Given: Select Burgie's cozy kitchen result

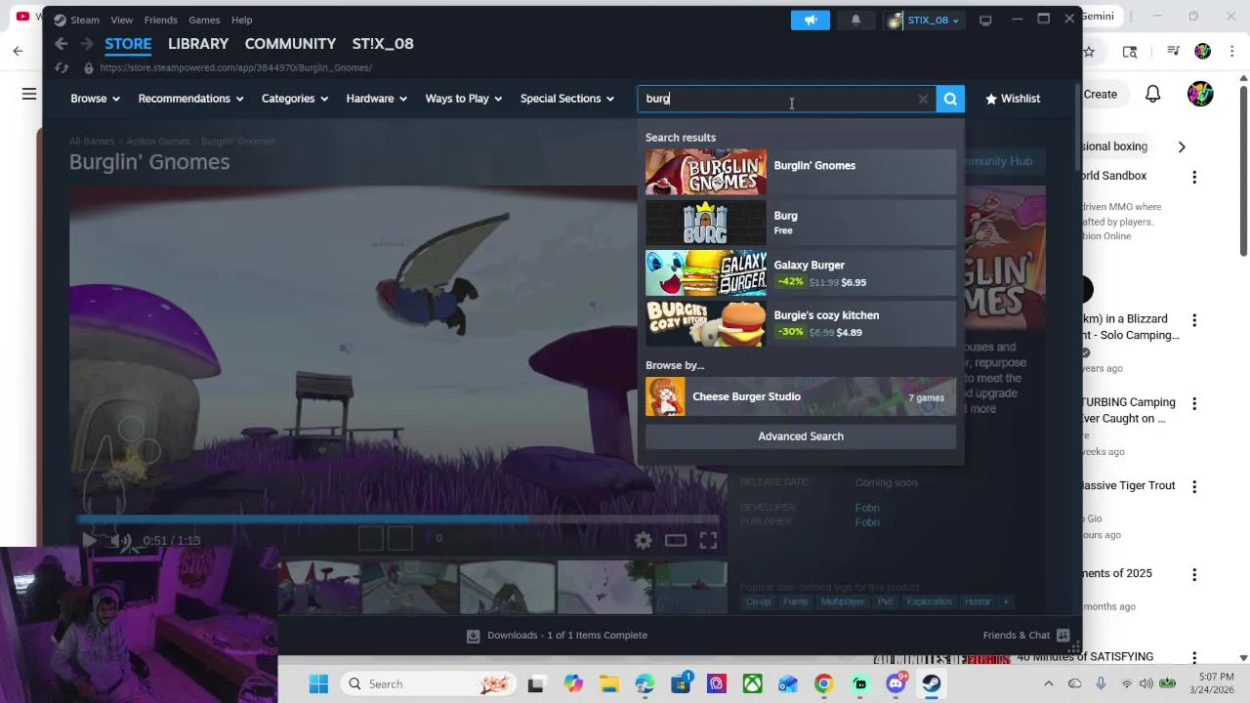Looking at the screenshot, I should [801, 323].
